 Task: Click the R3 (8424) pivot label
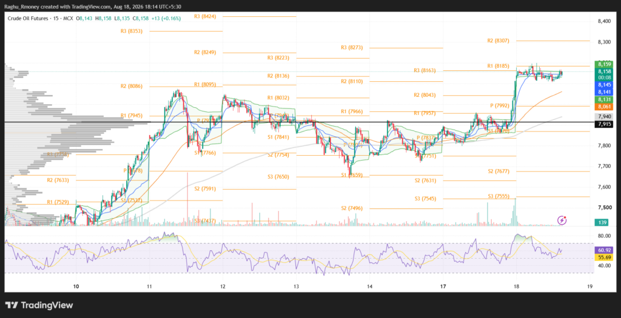pyautogui.click(x=205, y=16)
